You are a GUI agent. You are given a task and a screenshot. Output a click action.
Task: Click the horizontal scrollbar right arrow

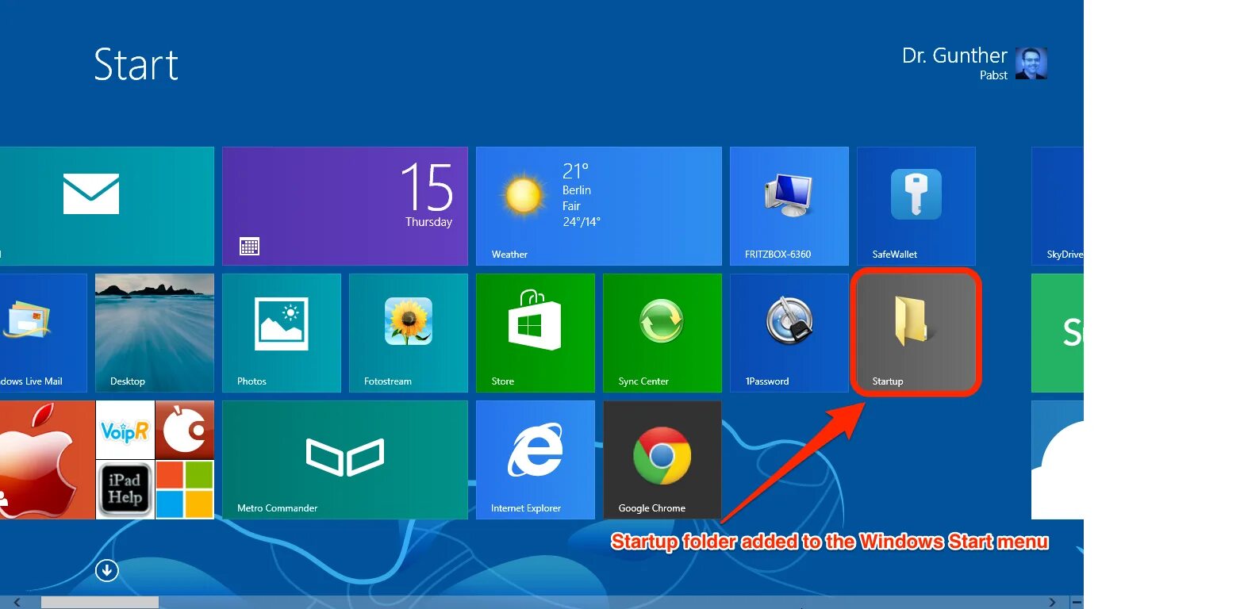tap(1052, 603)
